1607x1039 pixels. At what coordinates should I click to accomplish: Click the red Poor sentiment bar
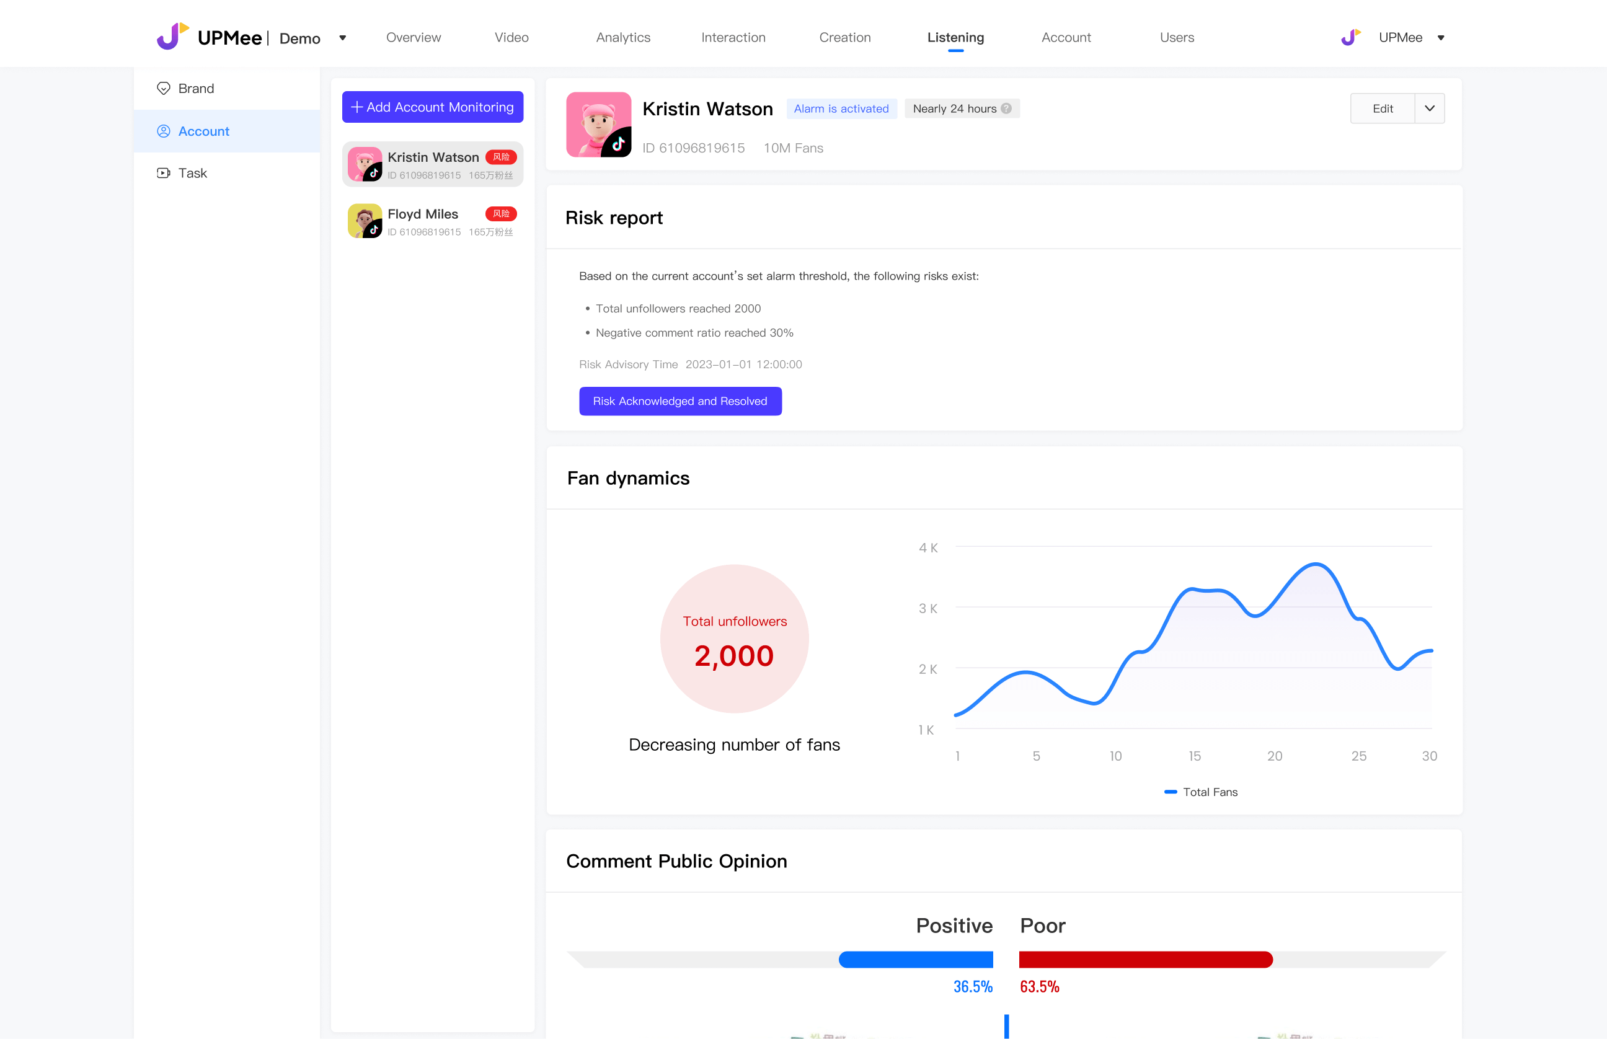click(x=1145, y=960)
